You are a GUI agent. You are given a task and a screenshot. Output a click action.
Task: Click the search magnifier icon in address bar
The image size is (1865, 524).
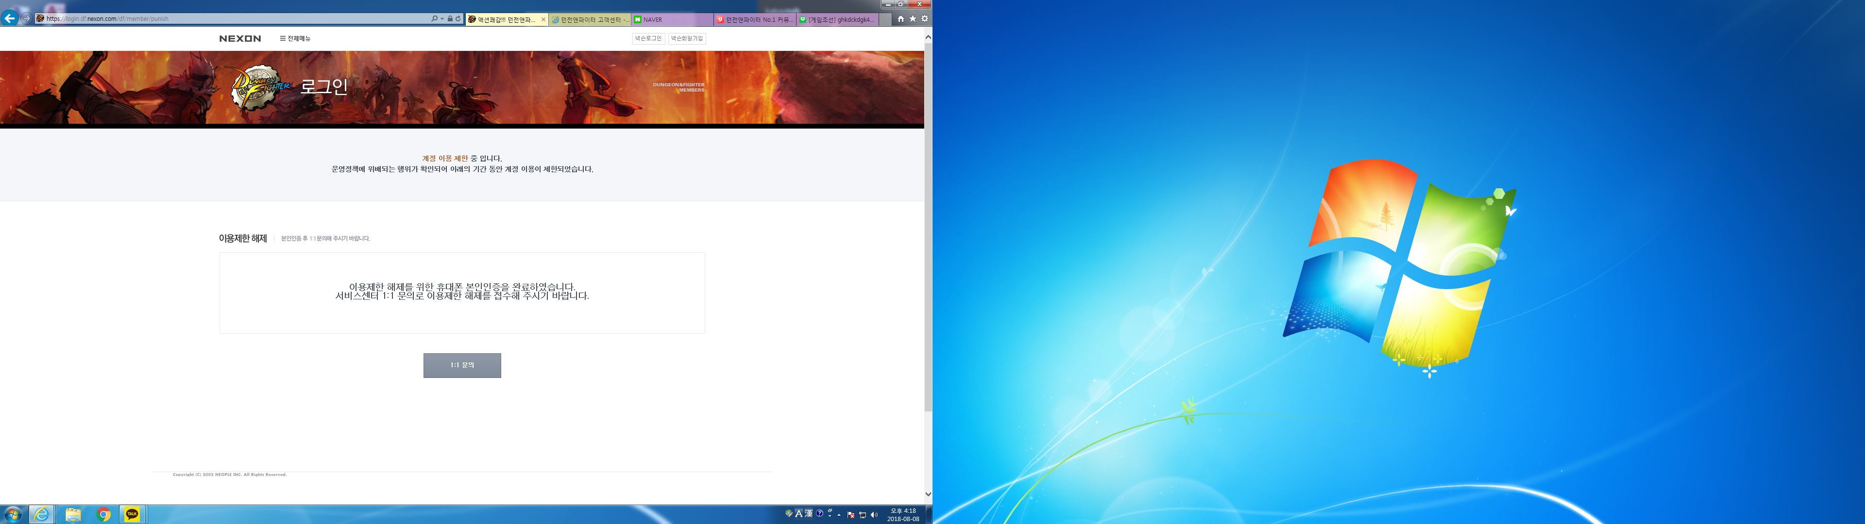(434, 19)
